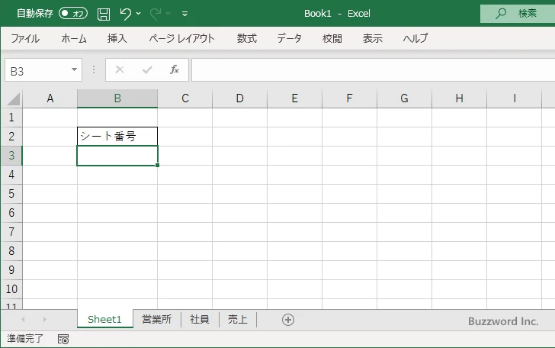Click cell B2 containing シート番号

117,137
